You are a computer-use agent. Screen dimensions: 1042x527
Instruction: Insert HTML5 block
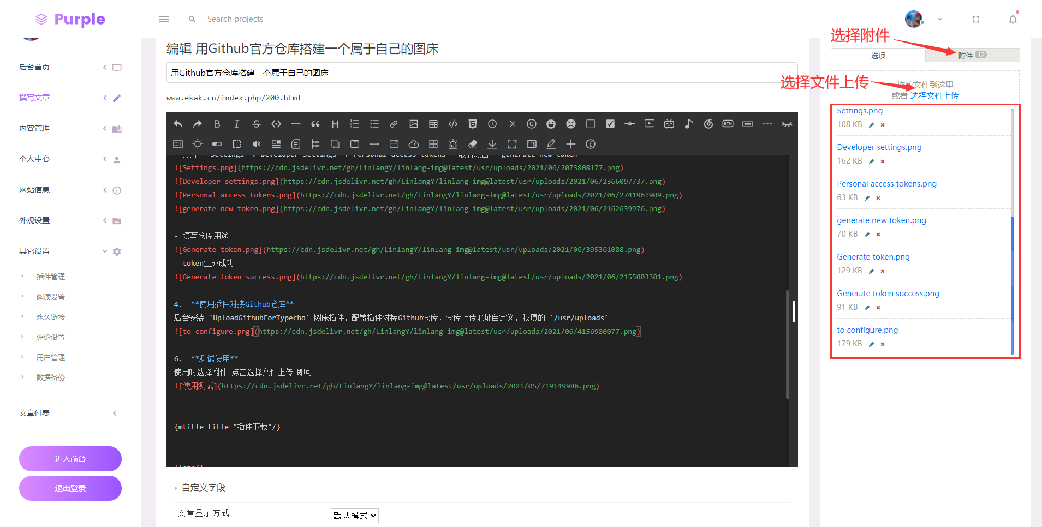pos(473,124)
